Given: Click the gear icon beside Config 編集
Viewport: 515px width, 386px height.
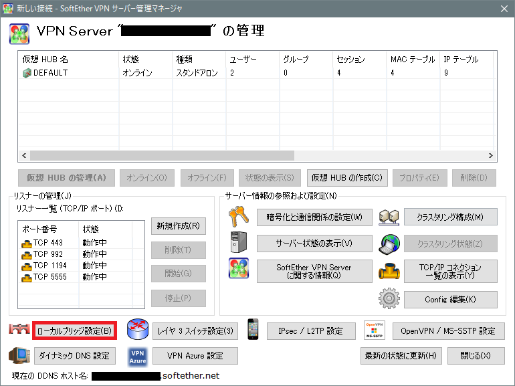Looking at the screenshot, I should click(389, 298).
